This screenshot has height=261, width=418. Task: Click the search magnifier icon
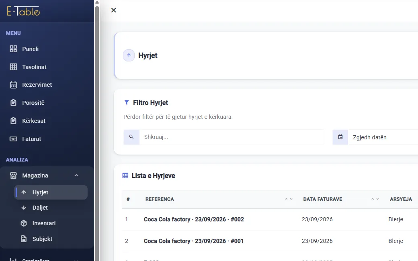point(131,137)
